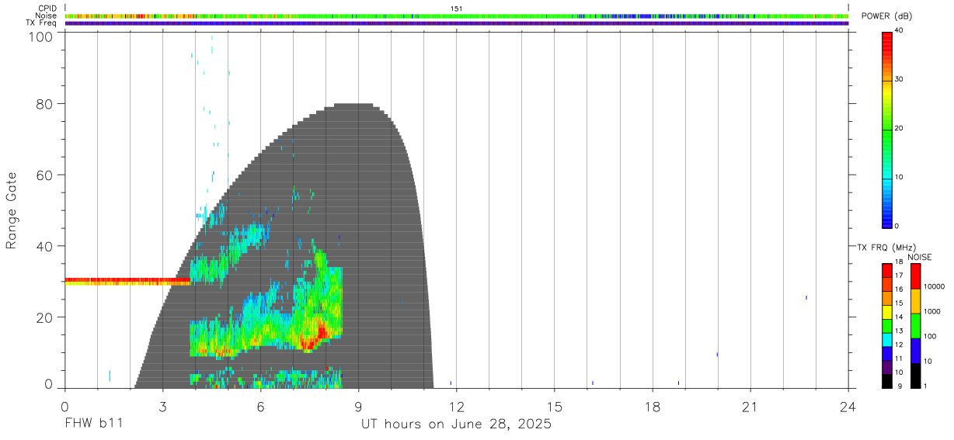Click the TX Freq strip at plot top
The image size is (954, 440).
[x=457, y=23]
